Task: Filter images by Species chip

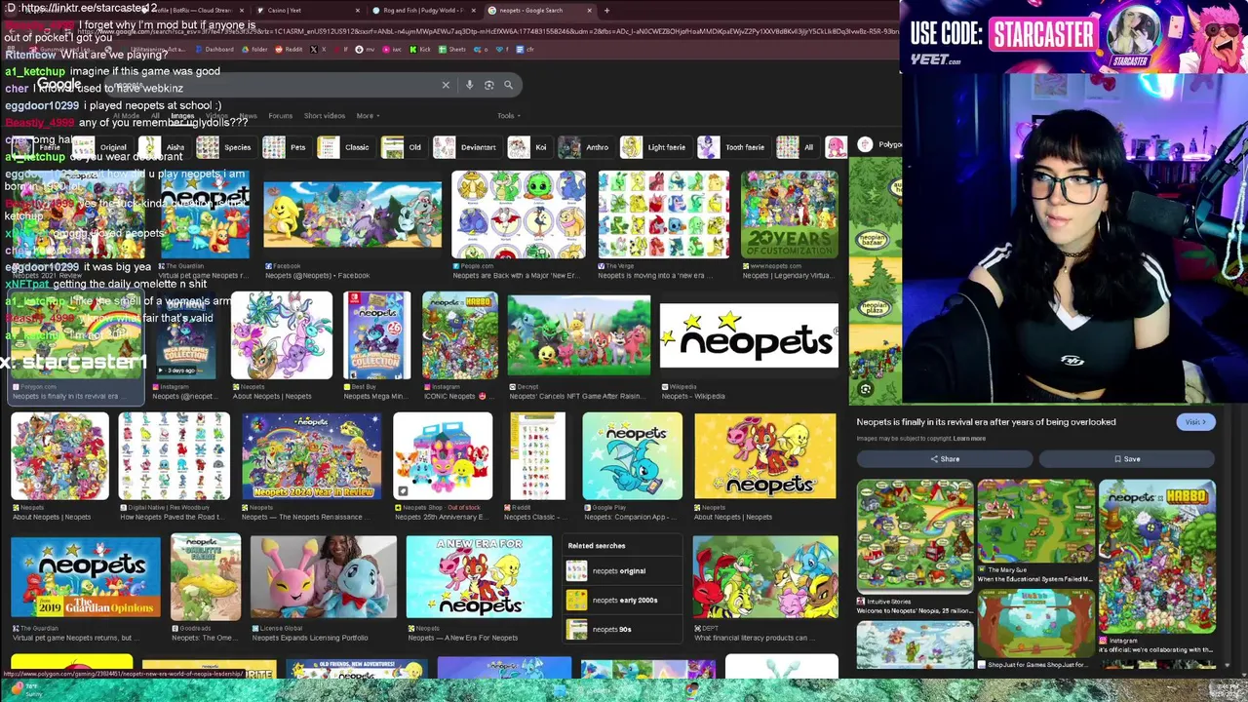Action: click(x=224, y=147)
